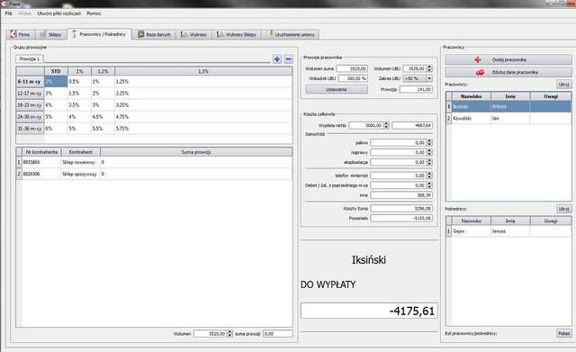Select employee Kowalski Jan in the list
Image resolution: width=576 pixels, height=352 pixels.
coord(508,118)
